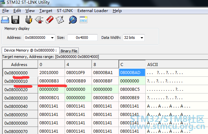Open the View menu

click(x=30, y=11)
